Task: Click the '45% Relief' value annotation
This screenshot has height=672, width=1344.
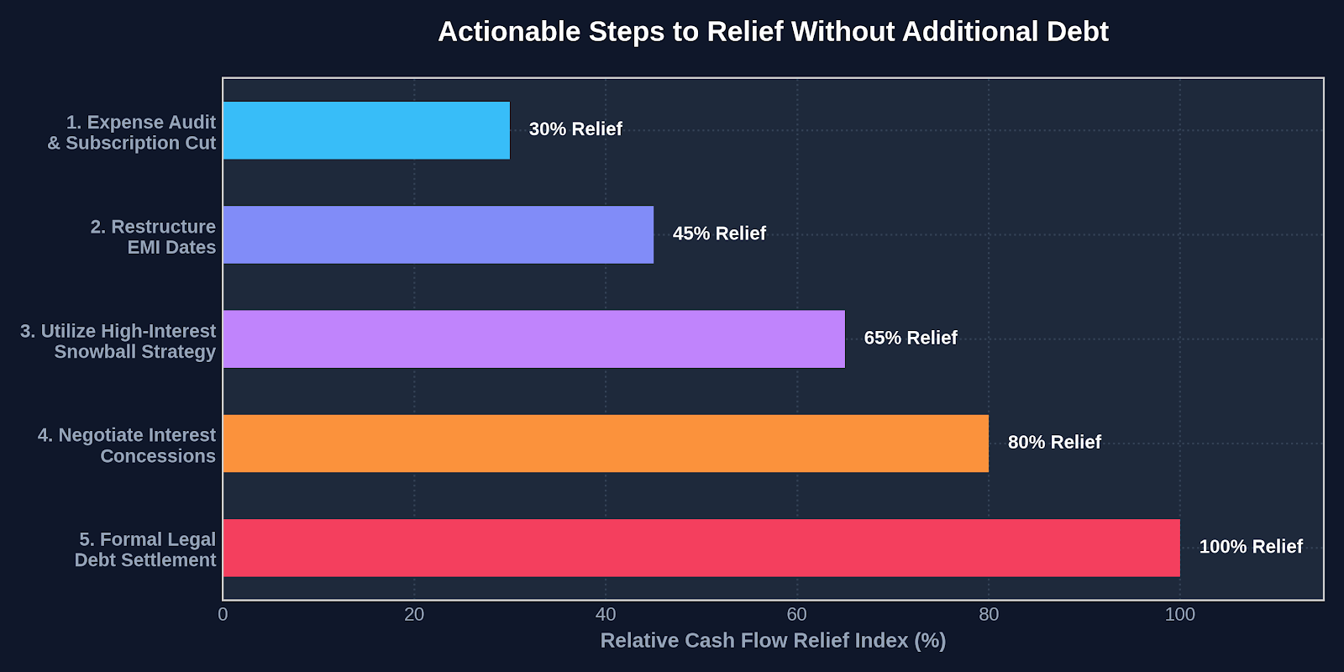Action: (x=719, y=234)
